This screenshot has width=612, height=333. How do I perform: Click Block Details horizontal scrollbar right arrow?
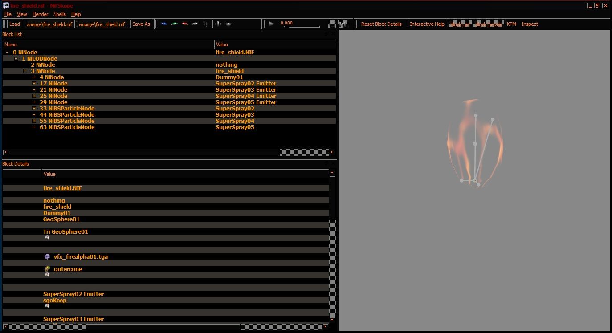click(x=325, y=327)
